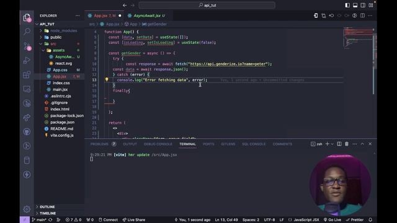Open the Remote Explorer view
Screen dimensions: 397x223
[x=27, y=89]
